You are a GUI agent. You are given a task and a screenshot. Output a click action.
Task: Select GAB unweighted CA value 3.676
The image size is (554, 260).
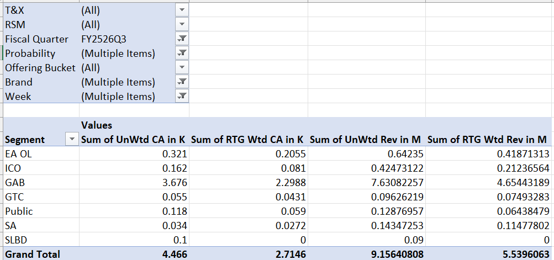[x=175, y=183]
